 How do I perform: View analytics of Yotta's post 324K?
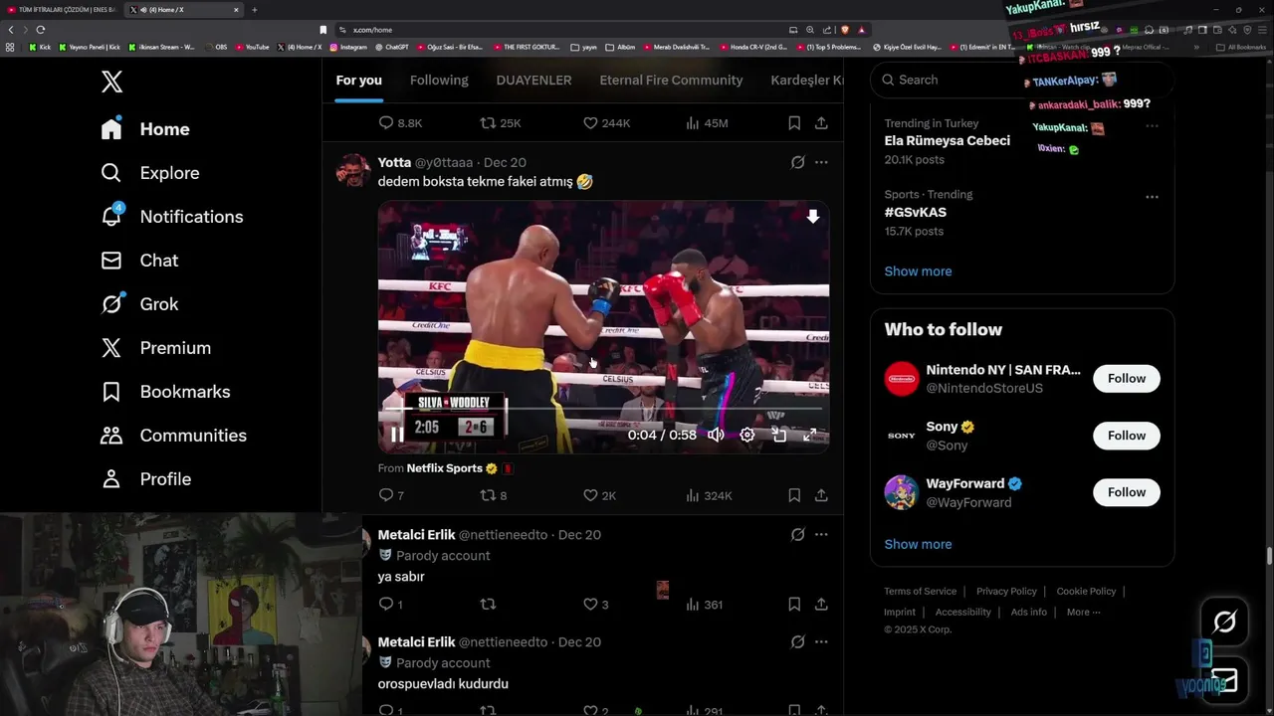click(709, 495)
